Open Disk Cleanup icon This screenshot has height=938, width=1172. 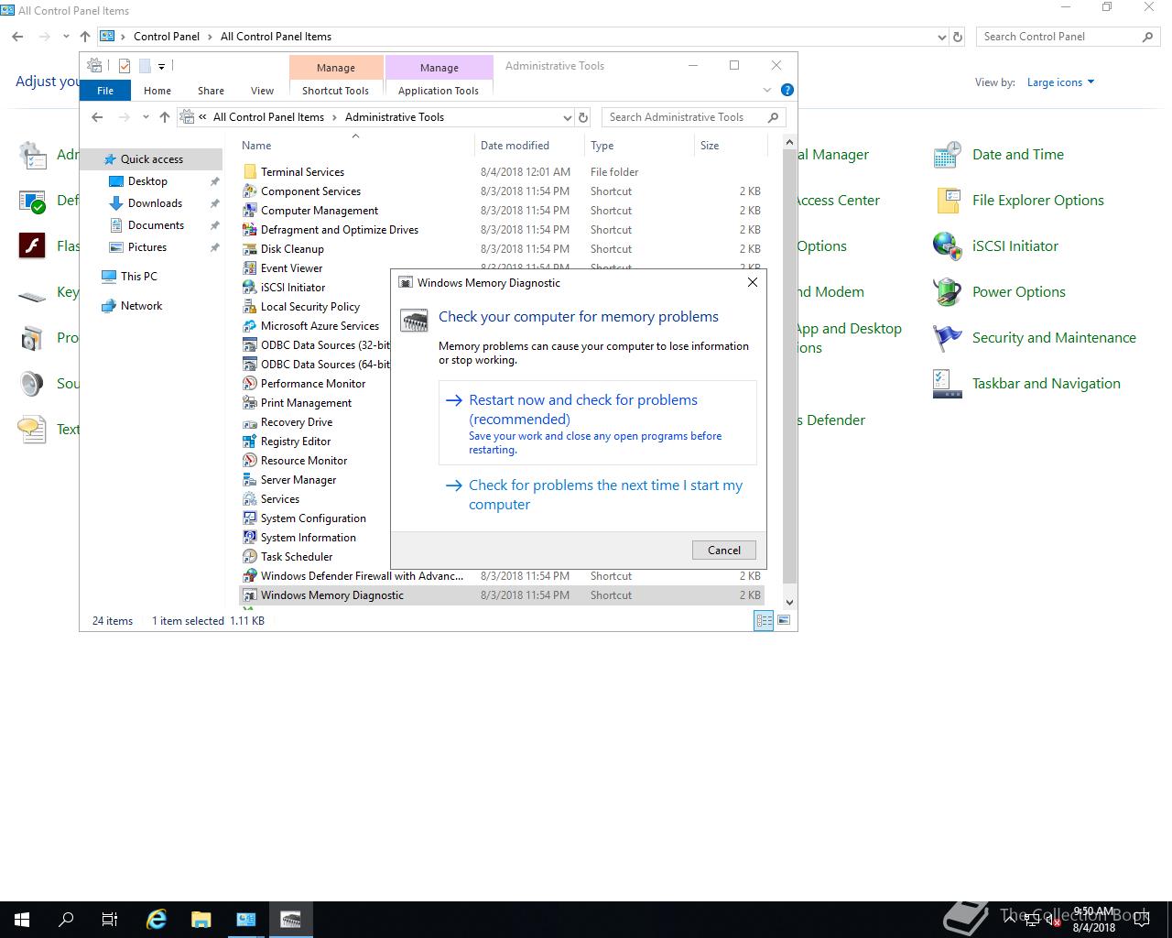click(249, 249)
